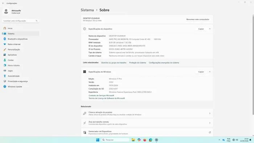Go back using the arrow next to Configurações
The height and width of the screenshot is (143, 254).
tap(3, 3)
